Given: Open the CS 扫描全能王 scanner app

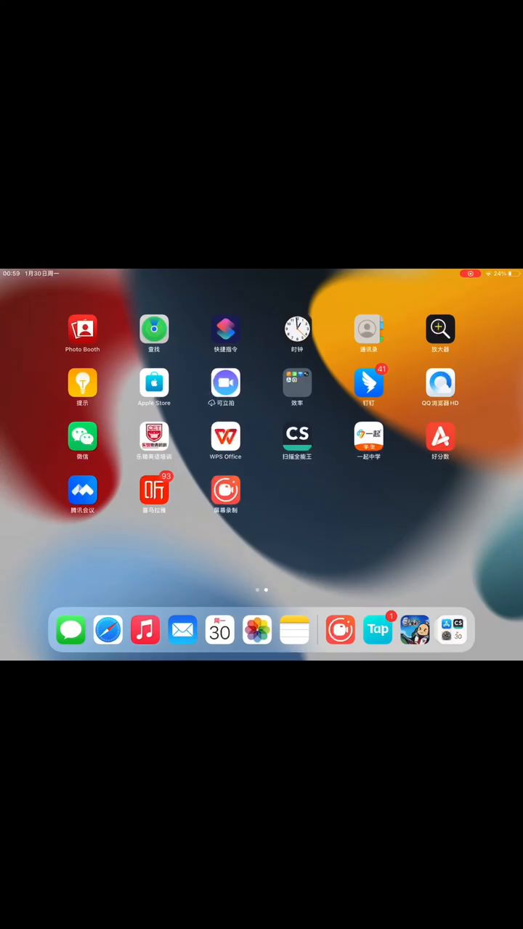Looking at the screenshot, I should tap(297, 436).
